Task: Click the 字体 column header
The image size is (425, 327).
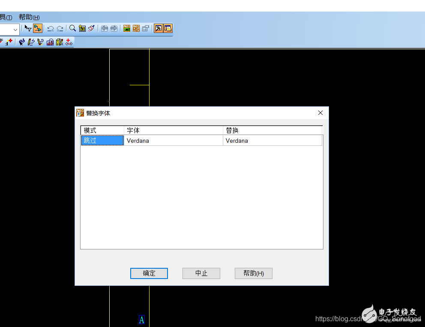Action: (174, 130)
